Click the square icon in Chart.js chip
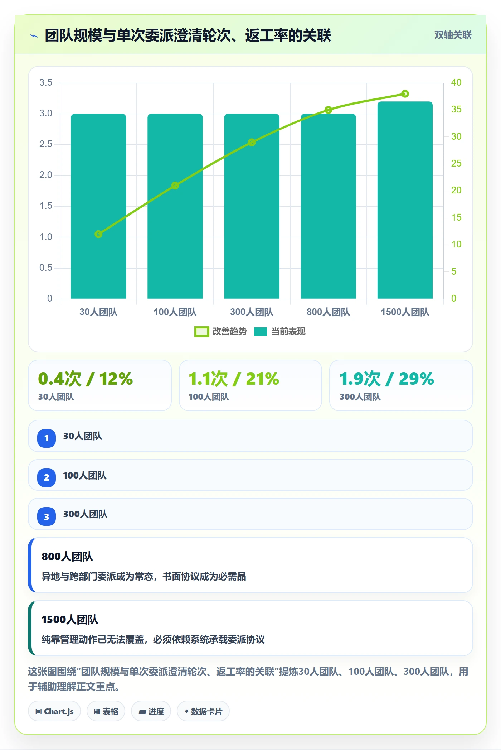This screenshot has height=750, width=501. tap(39, 712)
